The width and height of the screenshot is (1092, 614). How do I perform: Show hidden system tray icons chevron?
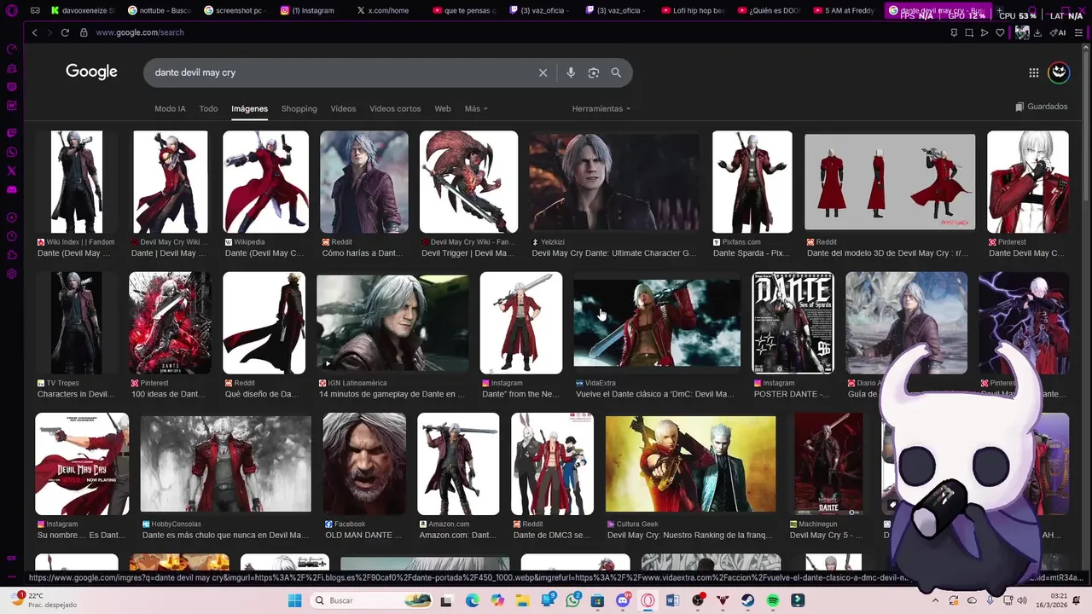tap(937, 600)
